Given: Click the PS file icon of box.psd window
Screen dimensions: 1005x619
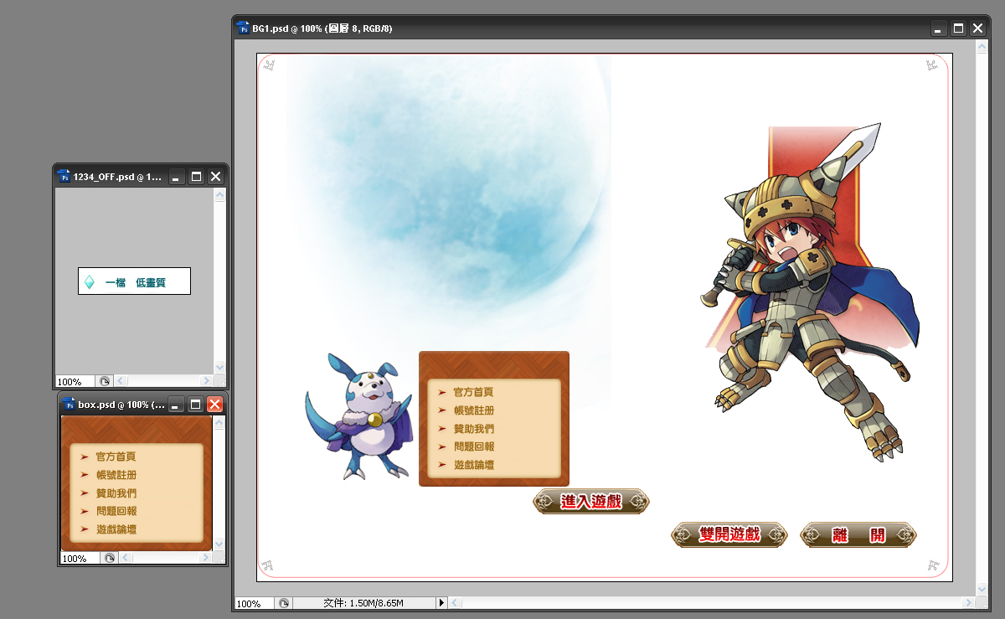Looking at the screenshot, I should coord(69,405).
